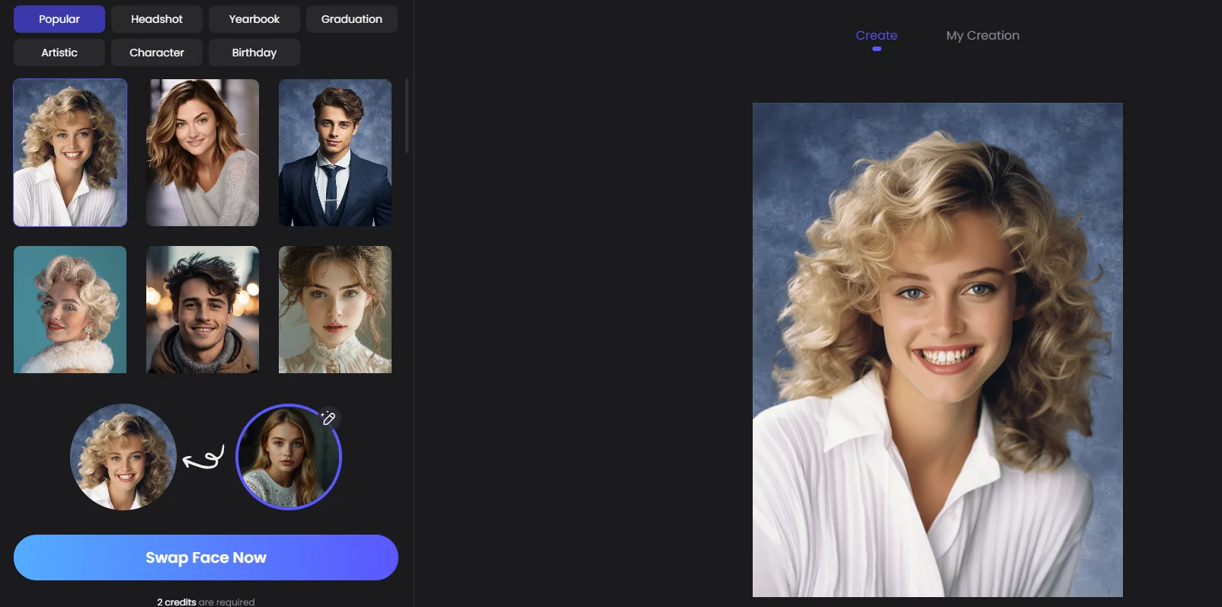Go to the My Creation tab
Viewport: 1222px width, 607px height.
[x=983, y=36]
